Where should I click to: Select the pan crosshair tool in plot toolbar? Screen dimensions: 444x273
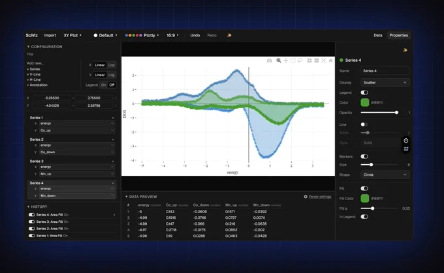coord(286,61)
